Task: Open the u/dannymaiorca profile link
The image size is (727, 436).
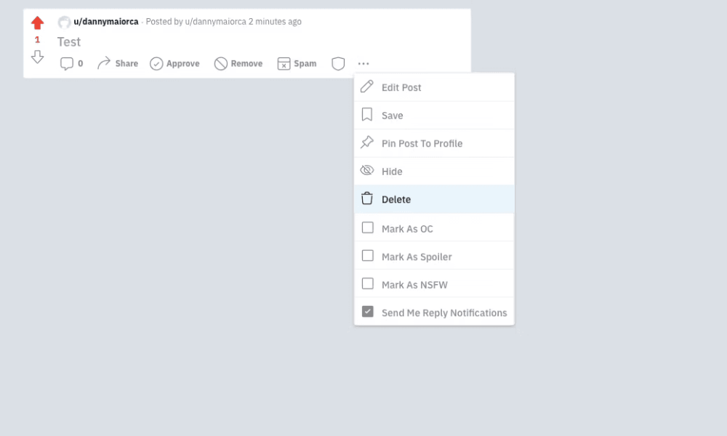Action: click(105, 21)
